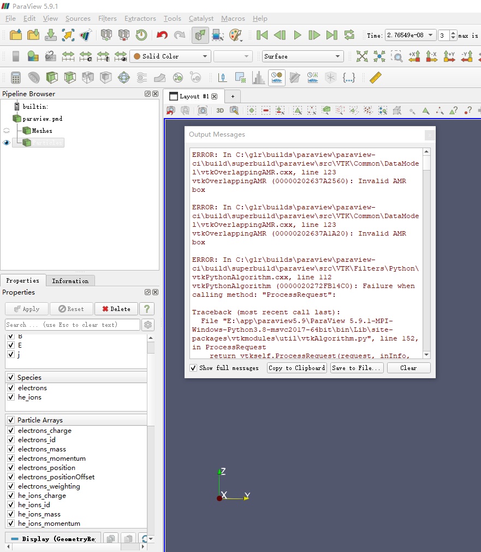Click the Reset session icon
Viewport: 481px width, 552px height.
pos(141,35)
